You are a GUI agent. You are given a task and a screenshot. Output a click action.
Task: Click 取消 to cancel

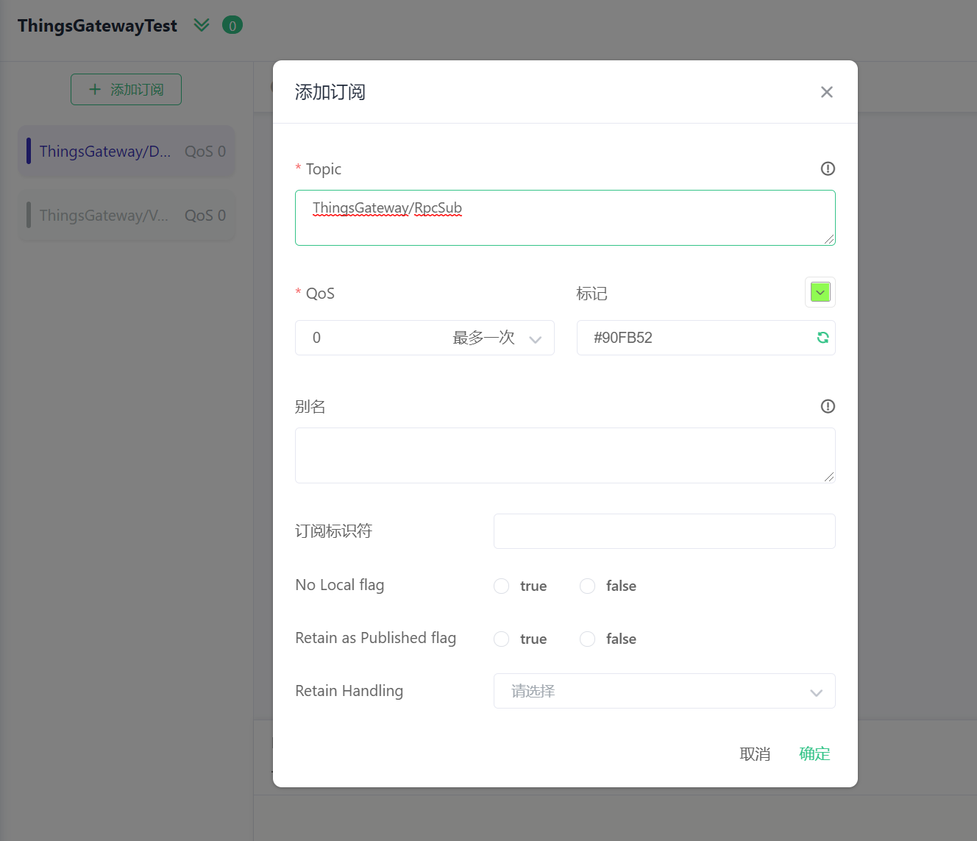[755, 754]
